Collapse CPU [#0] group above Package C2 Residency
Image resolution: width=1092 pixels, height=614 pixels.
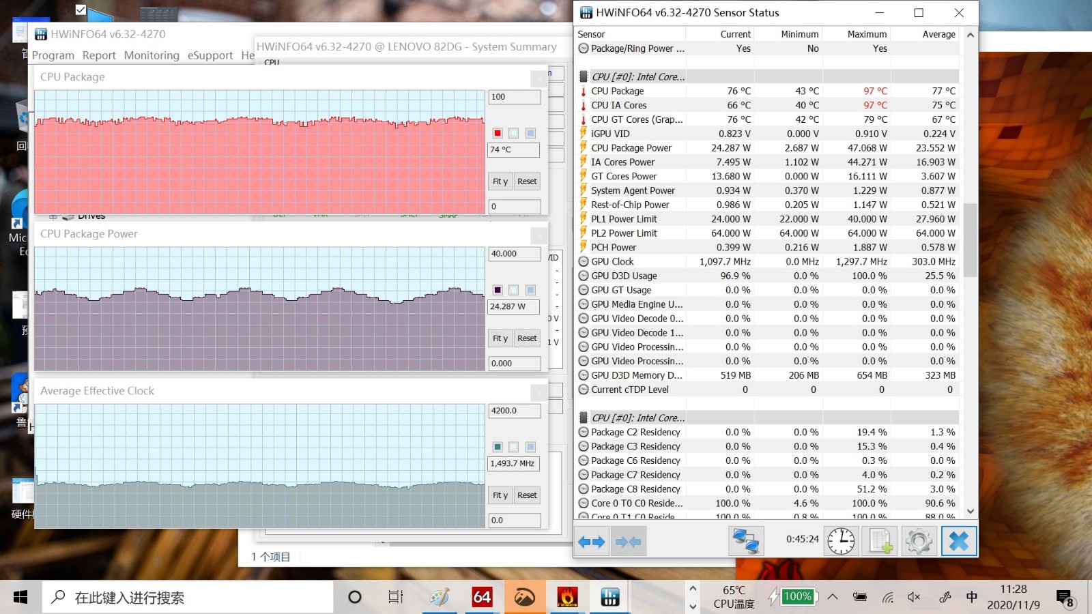click(x=584, y=418)
